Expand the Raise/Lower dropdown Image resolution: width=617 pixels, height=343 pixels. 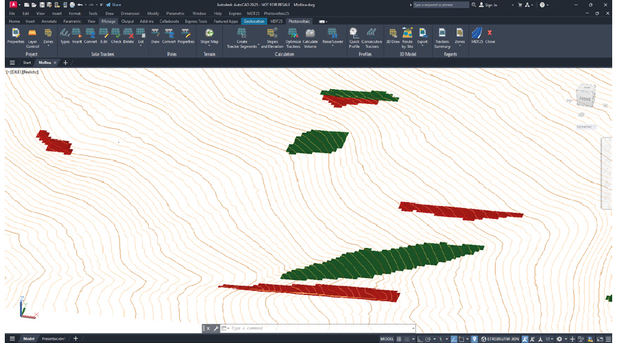tap(332, 45)
